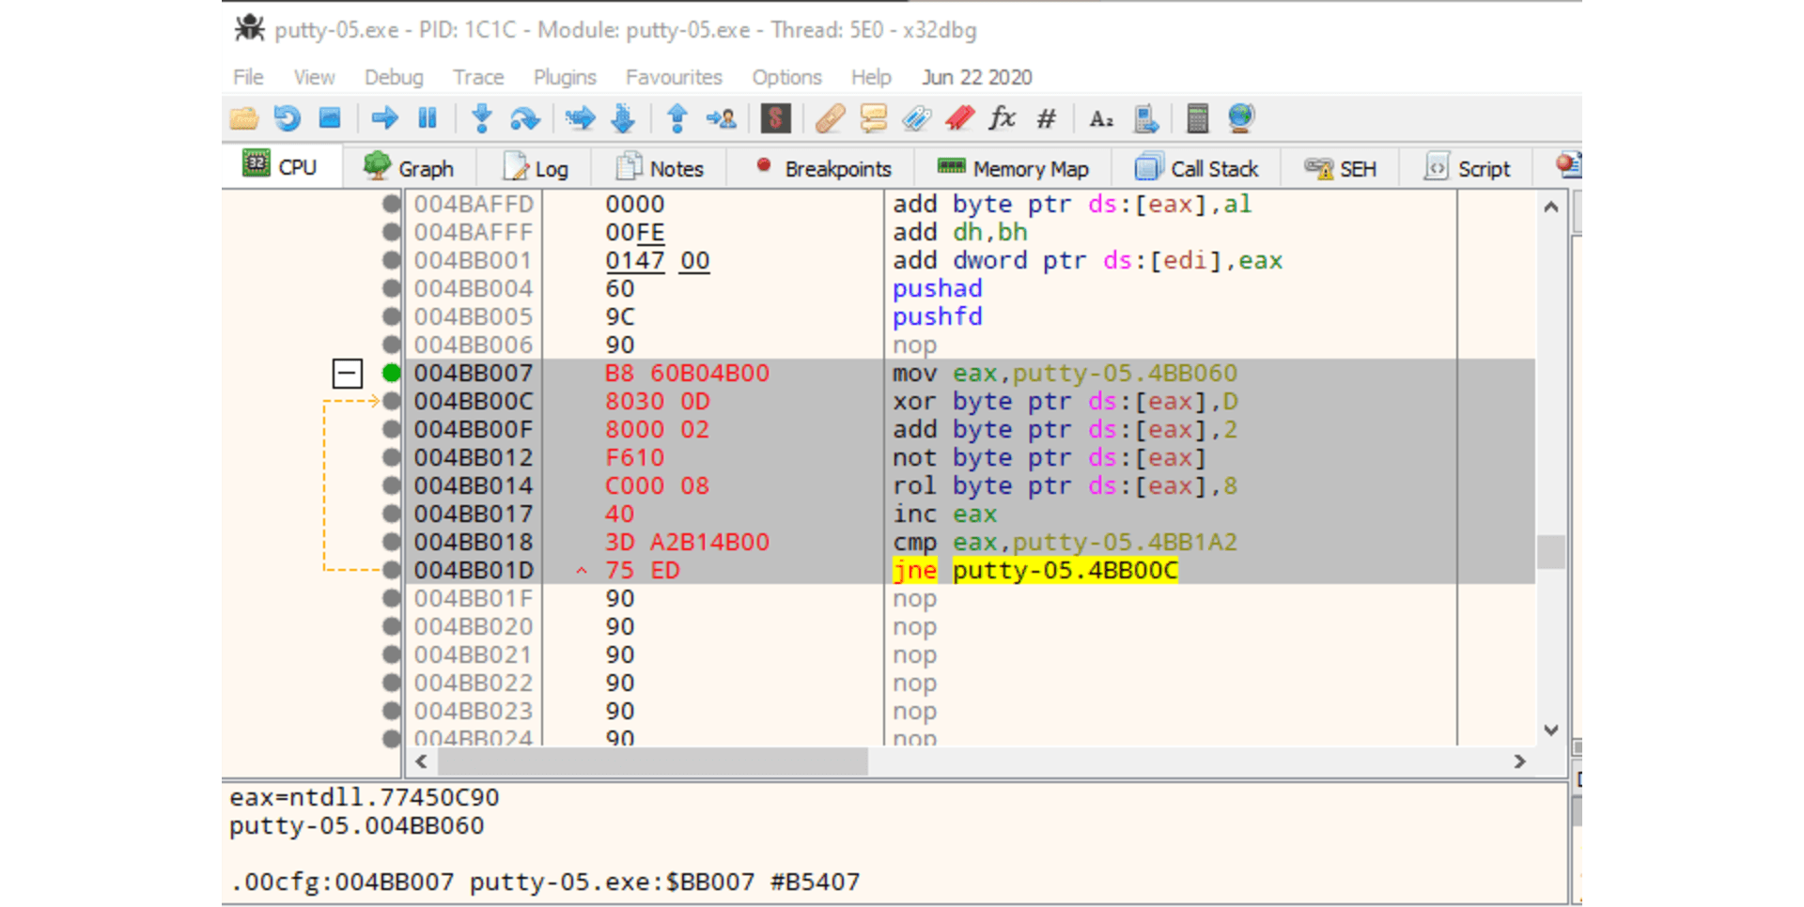
Task: Switch to the CPU tab
Action: [281, 167]
